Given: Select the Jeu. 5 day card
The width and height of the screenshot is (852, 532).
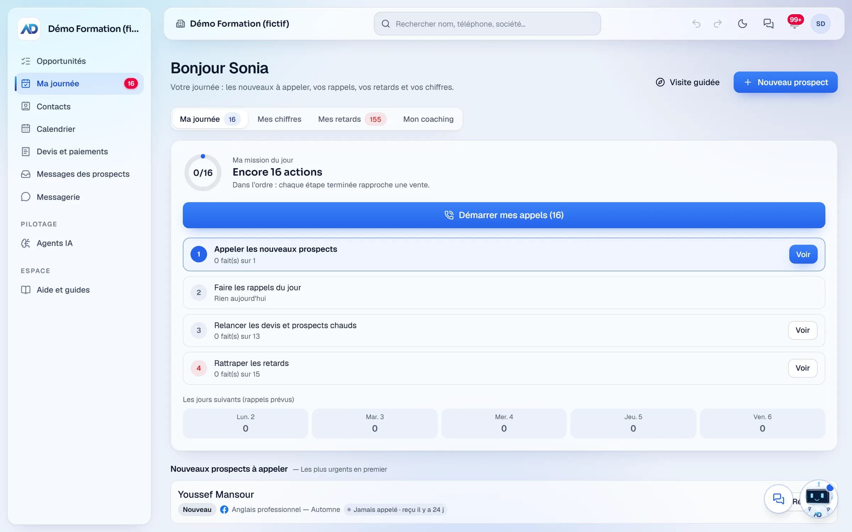Looking at the screenshot, I should click(633, 423).
